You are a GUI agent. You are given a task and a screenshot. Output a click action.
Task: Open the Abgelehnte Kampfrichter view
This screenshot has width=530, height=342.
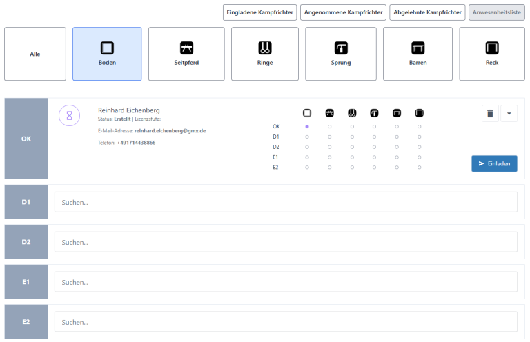click(426, 12)
